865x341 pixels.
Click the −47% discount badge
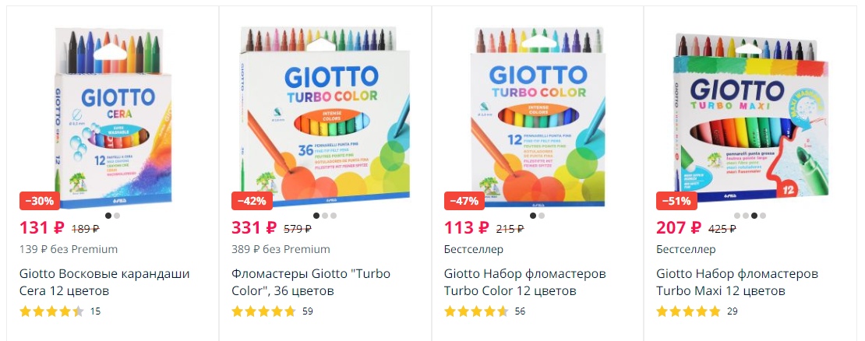[x=464, y=201]
